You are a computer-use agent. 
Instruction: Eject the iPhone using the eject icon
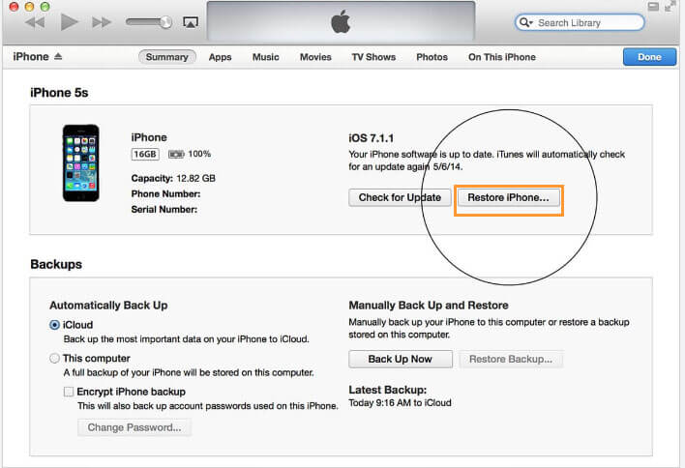point(58,57)
